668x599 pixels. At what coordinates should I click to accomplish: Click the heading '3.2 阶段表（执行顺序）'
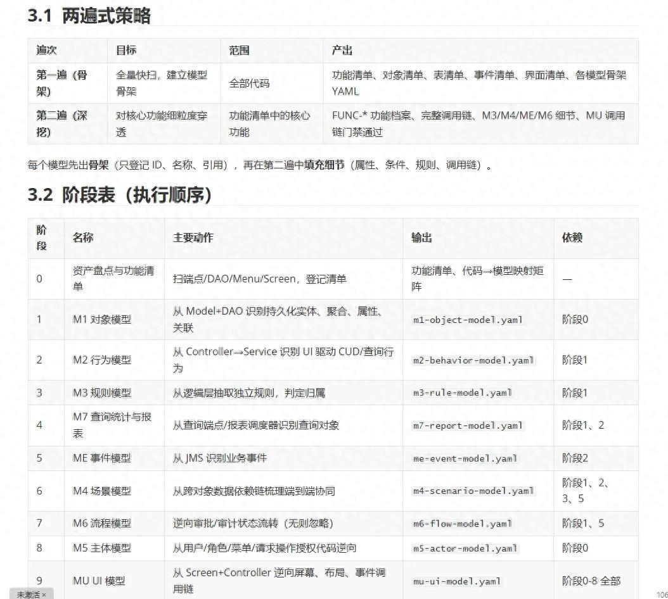click(x=120, y=195)
